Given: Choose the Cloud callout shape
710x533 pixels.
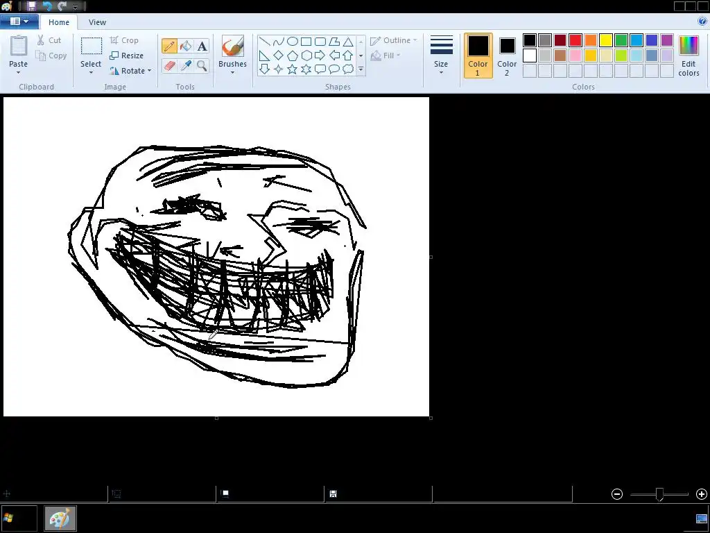Looking at the screenshot, I should point(348,69).
